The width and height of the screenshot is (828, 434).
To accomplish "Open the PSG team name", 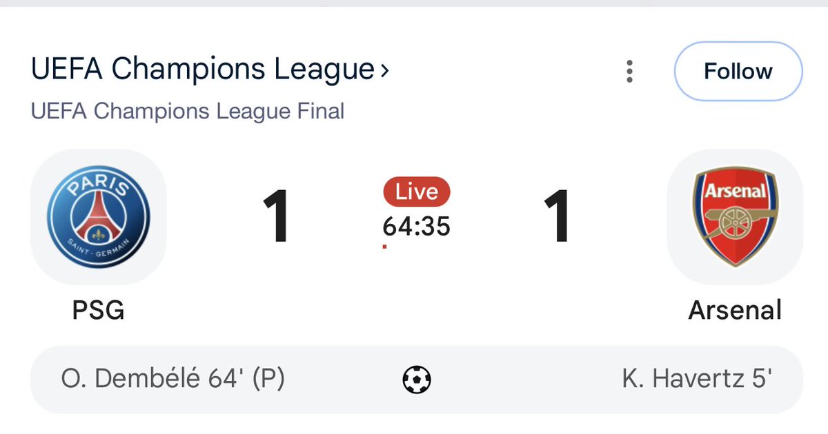I will pos(99,310).
